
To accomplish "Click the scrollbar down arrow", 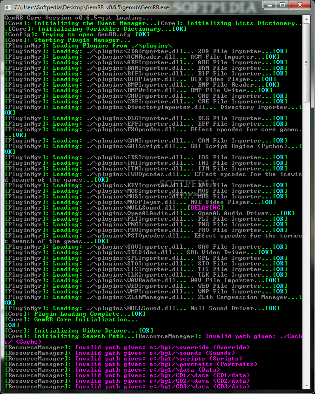I will [x=307, y=386].
